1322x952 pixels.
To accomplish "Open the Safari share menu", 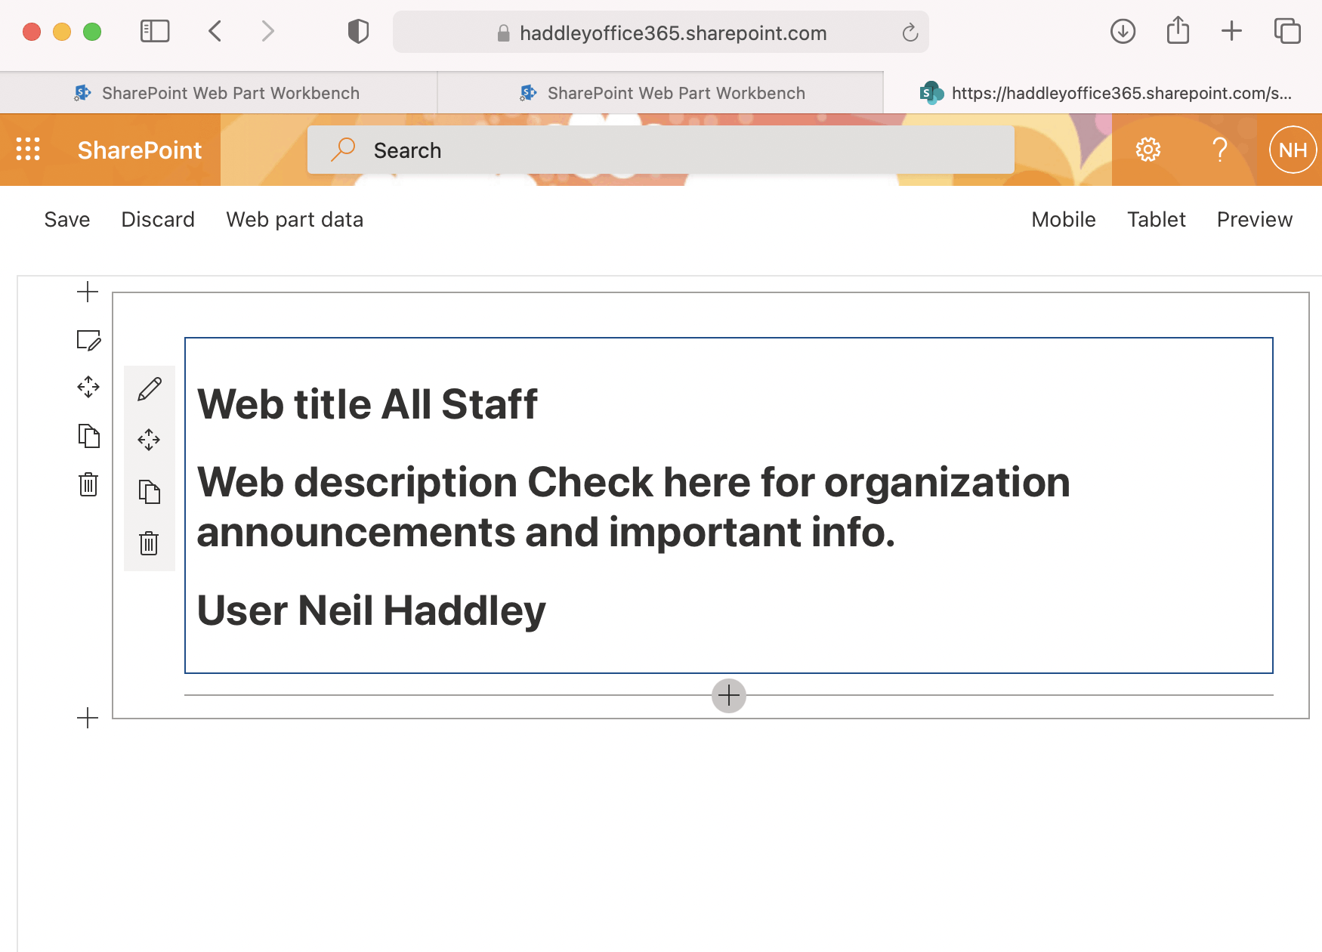I will (1178, 30).
